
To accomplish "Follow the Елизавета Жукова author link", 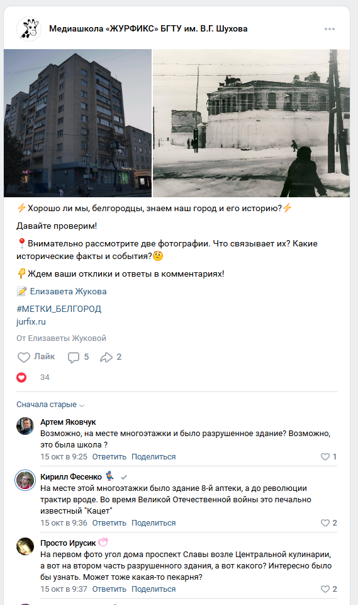I will 68,291.
